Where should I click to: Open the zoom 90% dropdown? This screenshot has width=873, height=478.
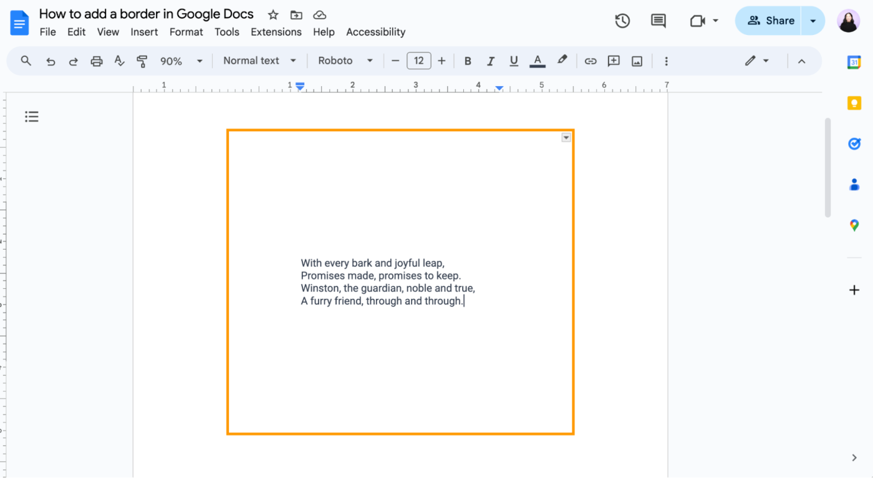181,61
